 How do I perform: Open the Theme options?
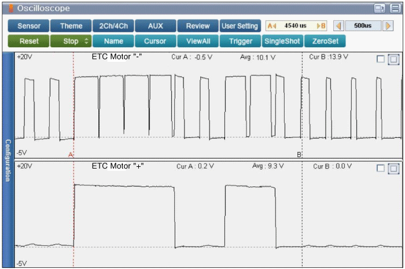(x=71, y=26)
